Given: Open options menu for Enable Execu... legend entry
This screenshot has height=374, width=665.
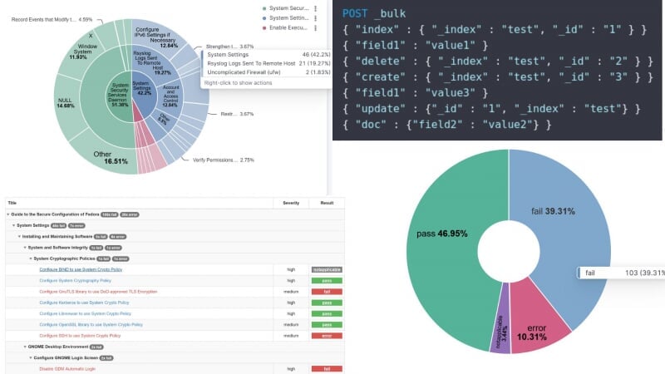Looking at the screenshot, I should [x=315, y=27].
